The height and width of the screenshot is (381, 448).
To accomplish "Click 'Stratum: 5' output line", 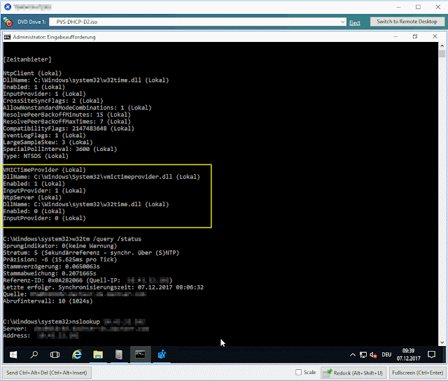I will (91, 252).
